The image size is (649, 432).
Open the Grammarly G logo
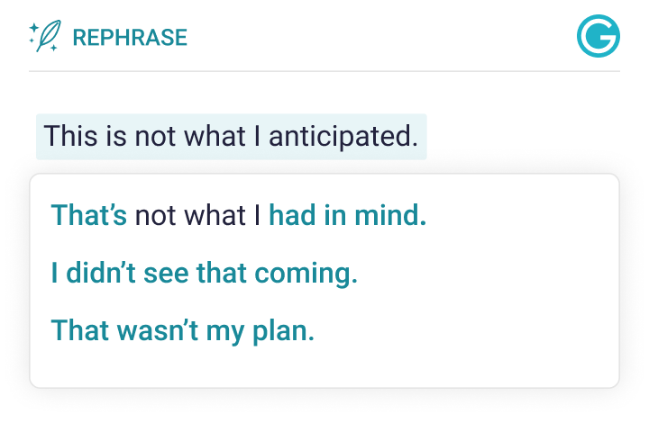[x=598, y=37]
